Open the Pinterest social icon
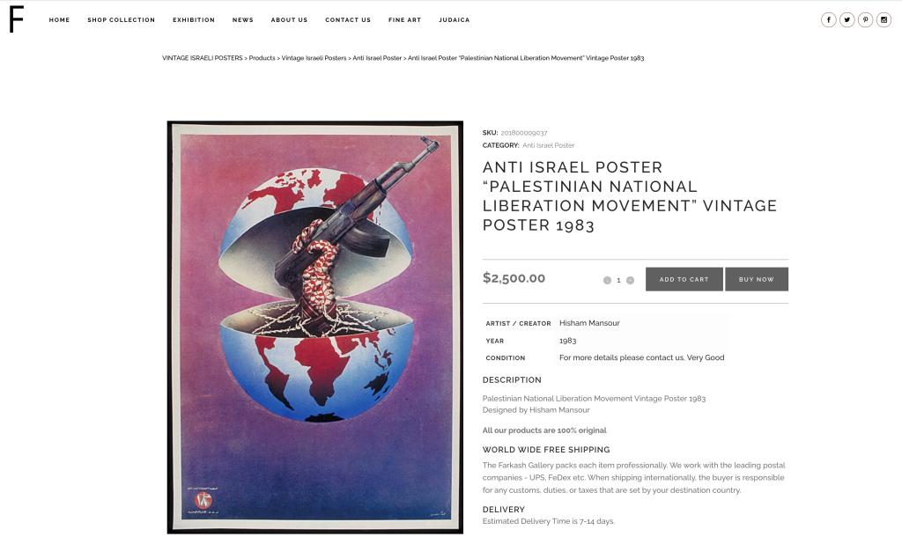The height and width of the screenshot is (537, 902). 865,19
